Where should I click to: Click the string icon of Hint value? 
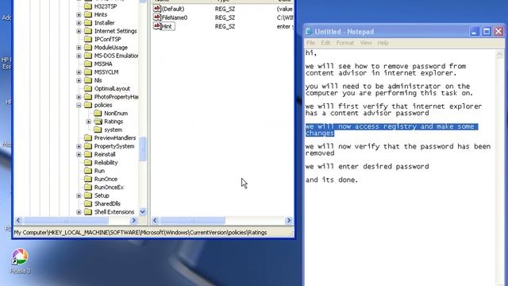coord(157,26)
